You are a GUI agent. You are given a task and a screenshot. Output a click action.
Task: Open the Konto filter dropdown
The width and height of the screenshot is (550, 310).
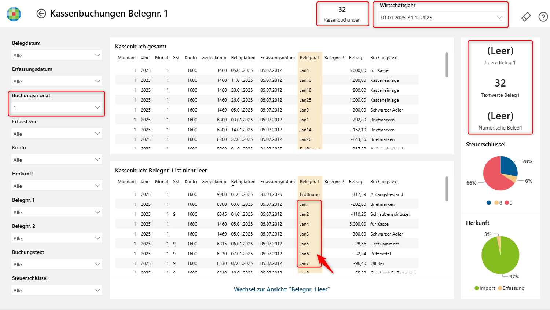pyautogui.click(x=57, y=160)
